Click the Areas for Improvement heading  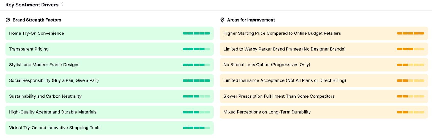click(x=251, y=20)
